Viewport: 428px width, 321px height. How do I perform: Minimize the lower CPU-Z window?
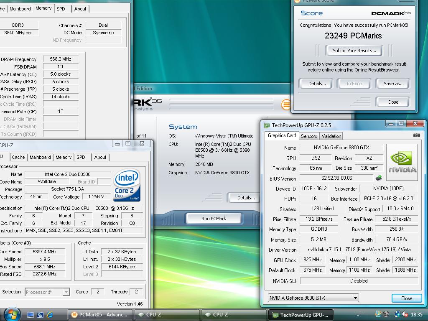click(117, 144)
